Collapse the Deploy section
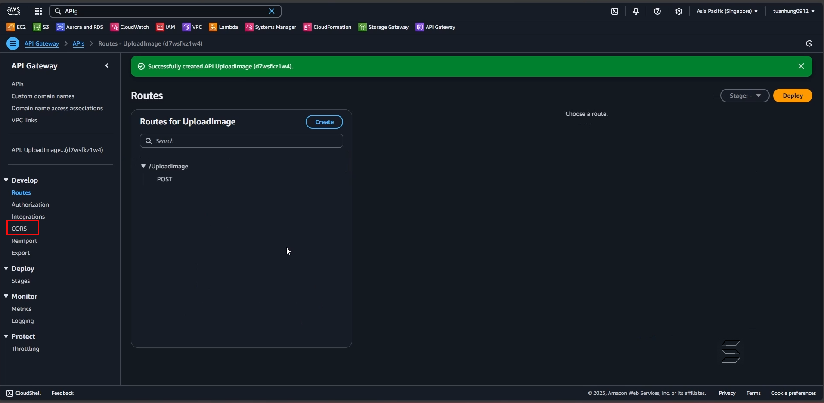The image size is (824, 403). pos(6,268)
